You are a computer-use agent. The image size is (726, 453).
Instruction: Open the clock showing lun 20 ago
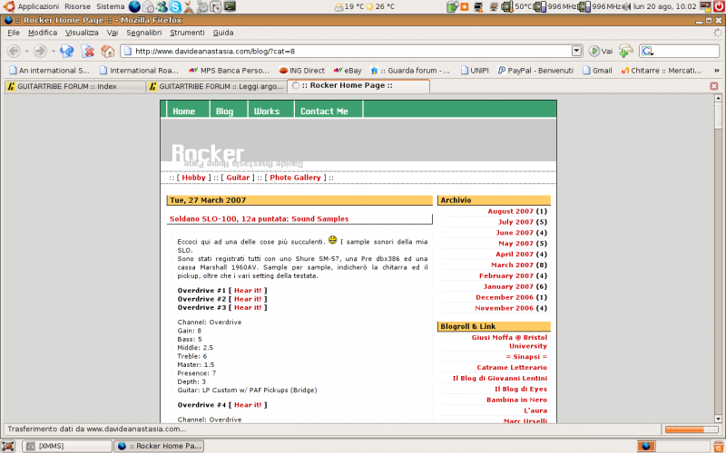click(x=665, y=6)
